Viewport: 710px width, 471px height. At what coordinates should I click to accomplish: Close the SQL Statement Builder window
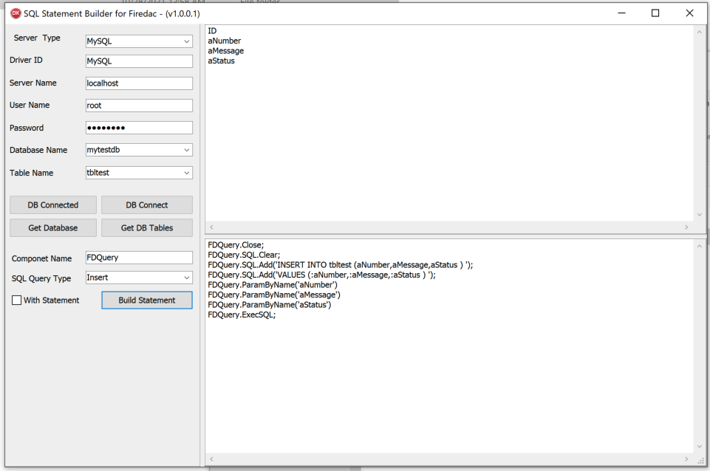(x=689, y=13)
